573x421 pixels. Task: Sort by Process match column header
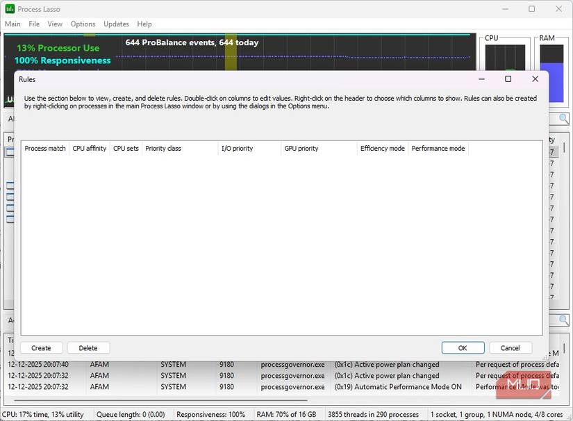pos(45,149)
